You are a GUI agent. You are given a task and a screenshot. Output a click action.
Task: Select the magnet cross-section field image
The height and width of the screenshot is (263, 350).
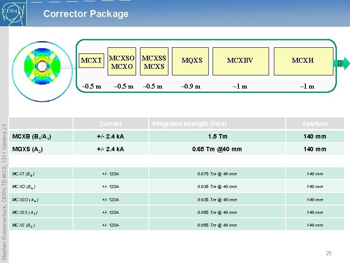click(42, 71)
